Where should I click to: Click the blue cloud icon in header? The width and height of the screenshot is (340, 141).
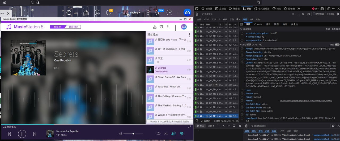click(x=187, y=12)
